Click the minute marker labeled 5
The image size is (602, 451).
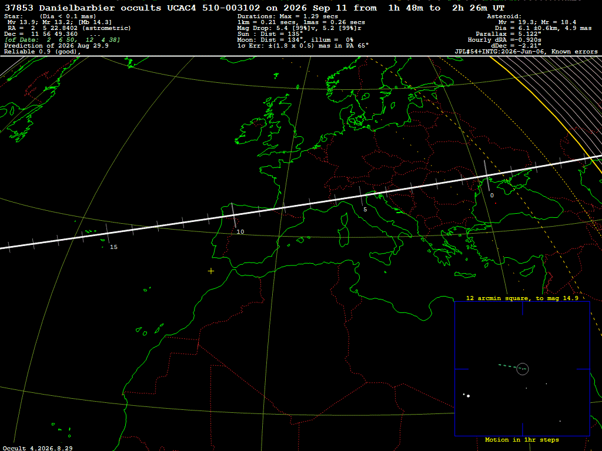tap(365, 210)
